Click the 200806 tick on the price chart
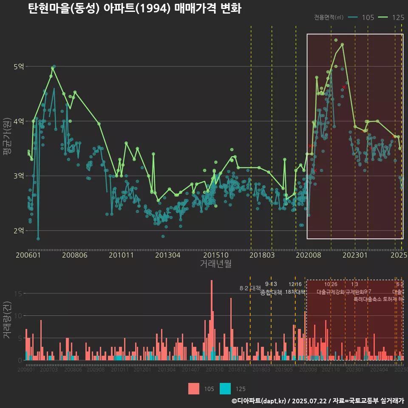This screenshot has height=408, width=408. 75,255
